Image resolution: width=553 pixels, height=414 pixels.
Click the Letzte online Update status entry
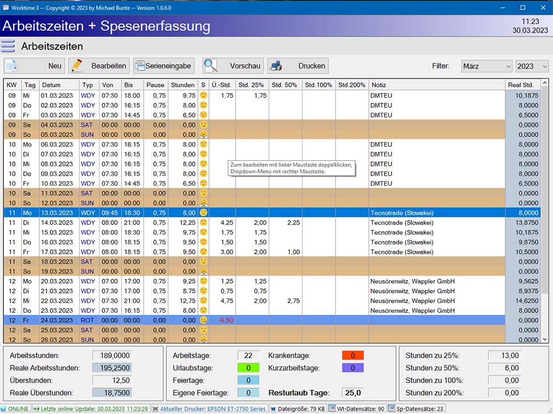coord(91,408)
